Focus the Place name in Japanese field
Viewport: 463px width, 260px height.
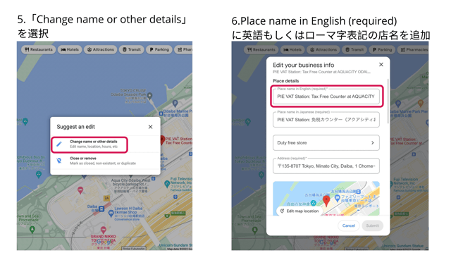click(326, 120)
